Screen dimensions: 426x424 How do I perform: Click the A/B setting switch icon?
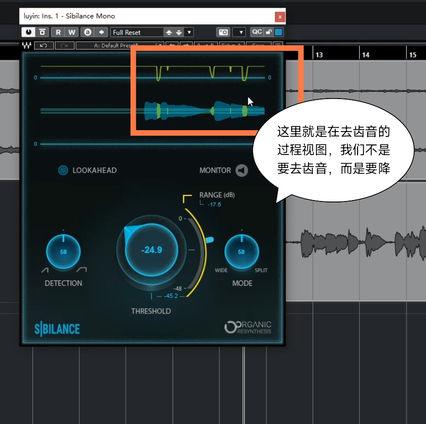(x=87, y=32)
